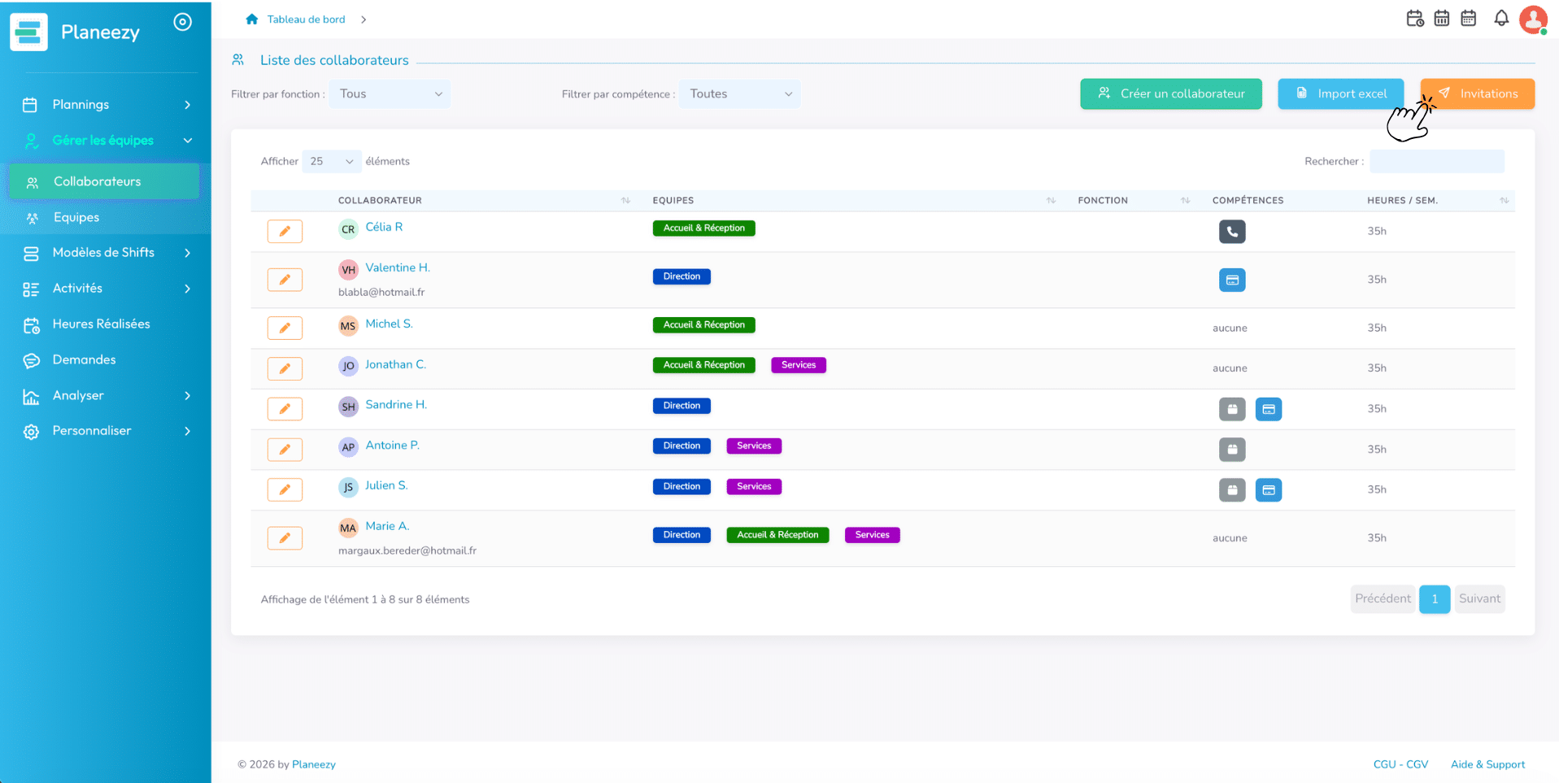Click the calendar-with-clock icon in the top bar
The height and width of the screenshot is (783, 1559).
point(1415,18)
